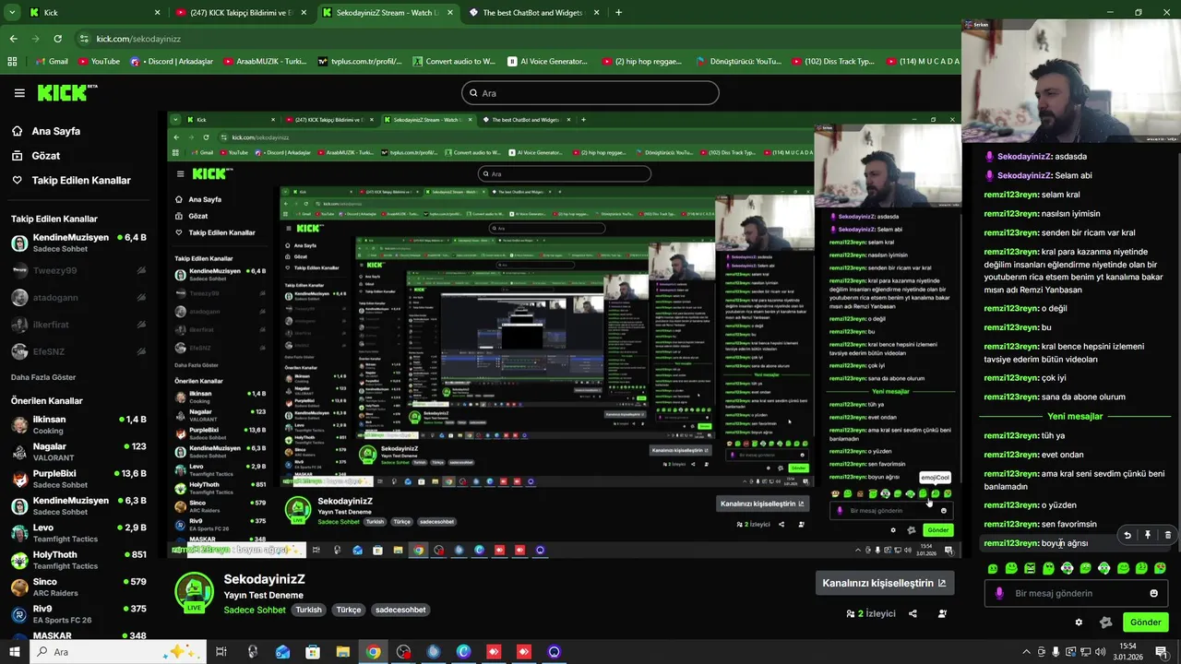This screenshot has width=1181, height=664.
Task: Focus the Kick Ara search field
Action: (x=590, y=93)
